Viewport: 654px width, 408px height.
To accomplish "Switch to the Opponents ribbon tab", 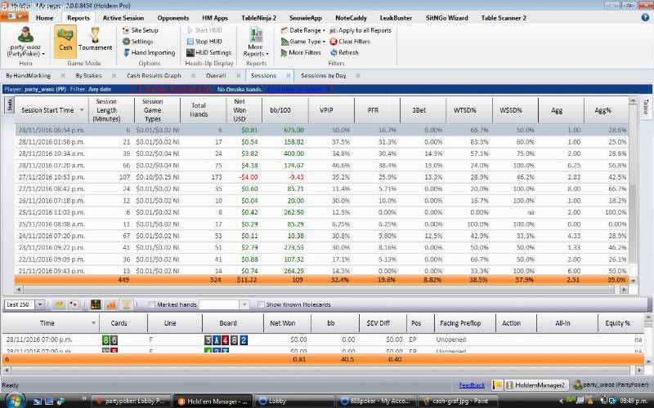I will click(173, 18).
